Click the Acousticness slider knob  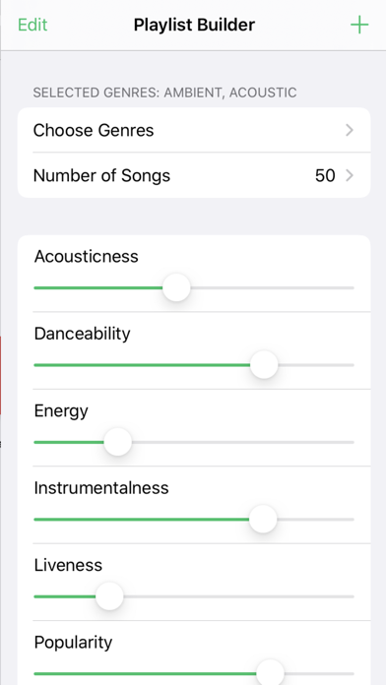176,287
